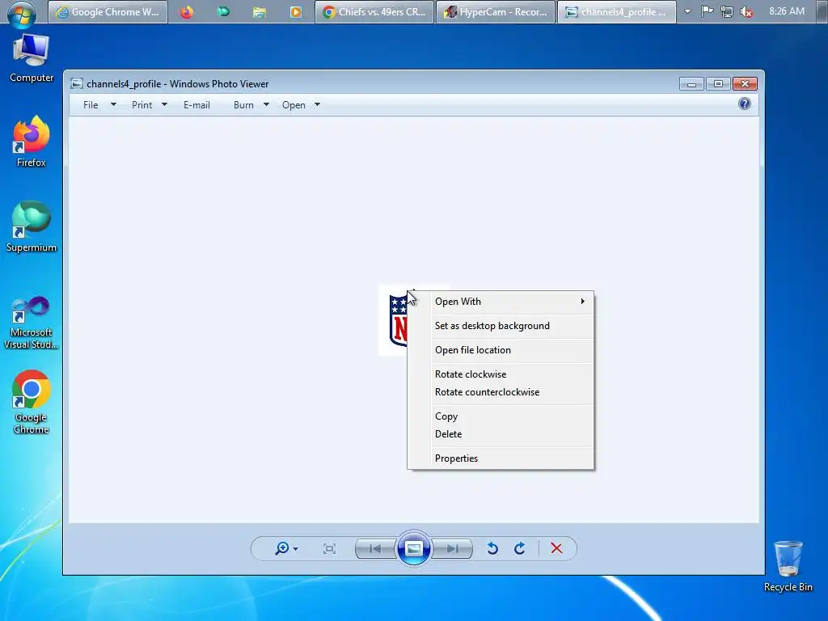Expand the File dropdown arrow
The width and height of the screenshot is (828, 621).
[113, 104]
